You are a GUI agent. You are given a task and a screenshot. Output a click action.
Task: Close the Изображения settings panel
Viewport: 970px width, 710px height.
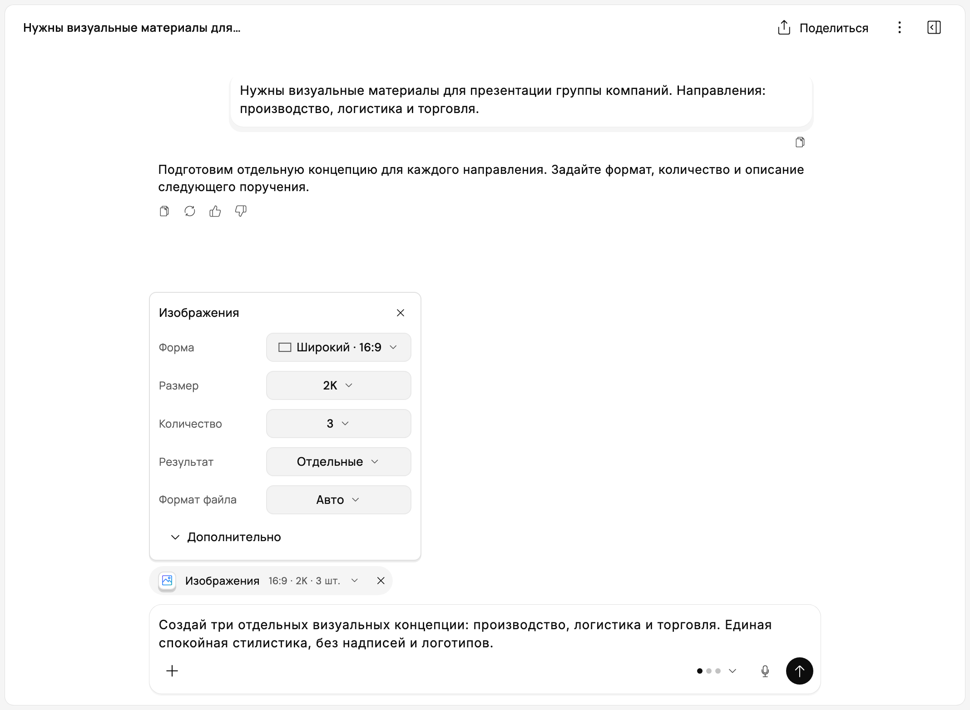[x=400, y=313]
